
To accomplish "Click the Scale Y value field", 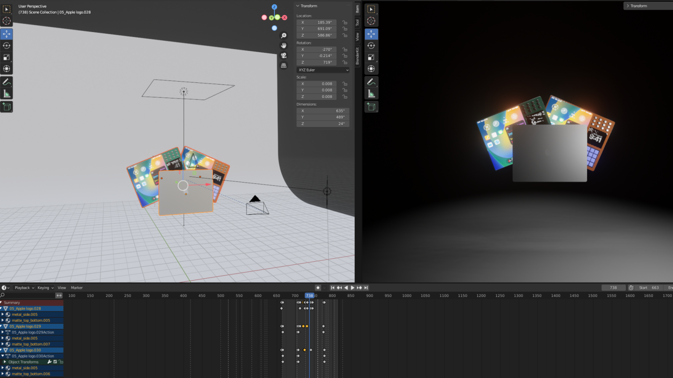I will pyautogui.click(x=316, y=90).
